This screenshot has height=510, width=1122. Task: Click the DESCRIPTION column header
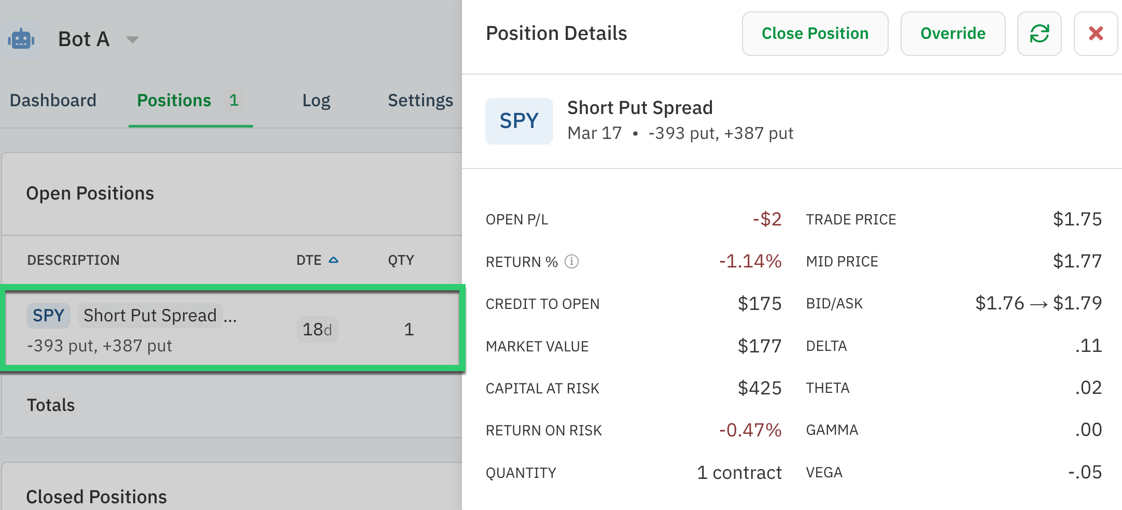tap(73, 260)
